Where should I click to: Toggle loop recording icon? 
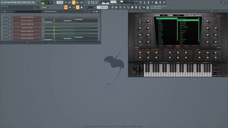pyautogui.click(x=82, y=2)
